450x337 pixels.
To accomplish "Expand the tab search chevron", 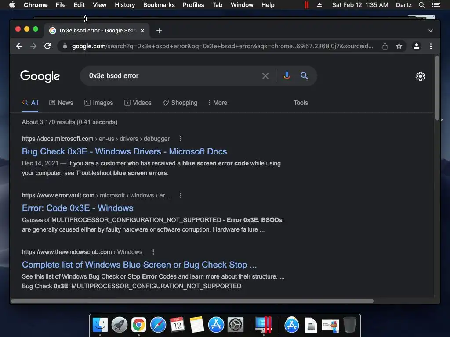I will (431, 31).
